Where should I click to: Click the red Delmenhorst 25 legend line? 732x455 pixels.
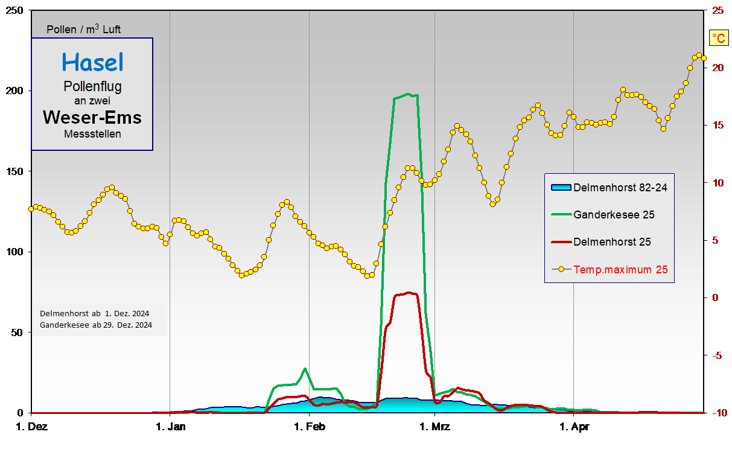point(561,242)
